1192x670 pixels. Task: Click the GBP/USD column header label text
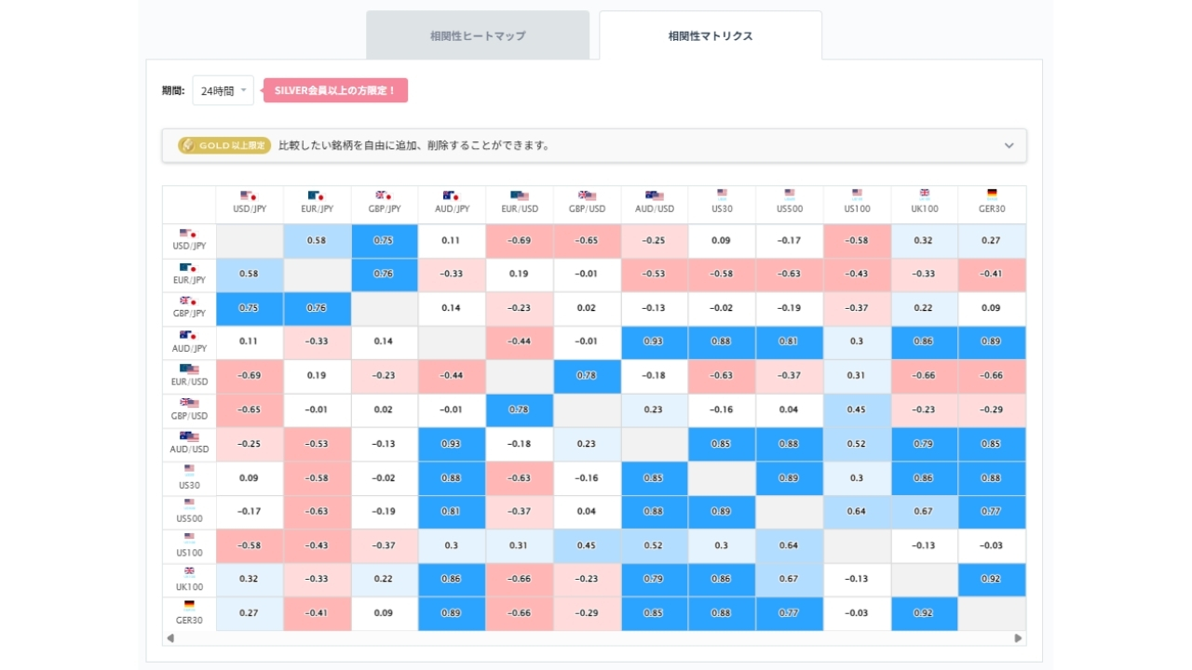coord(587,209)
